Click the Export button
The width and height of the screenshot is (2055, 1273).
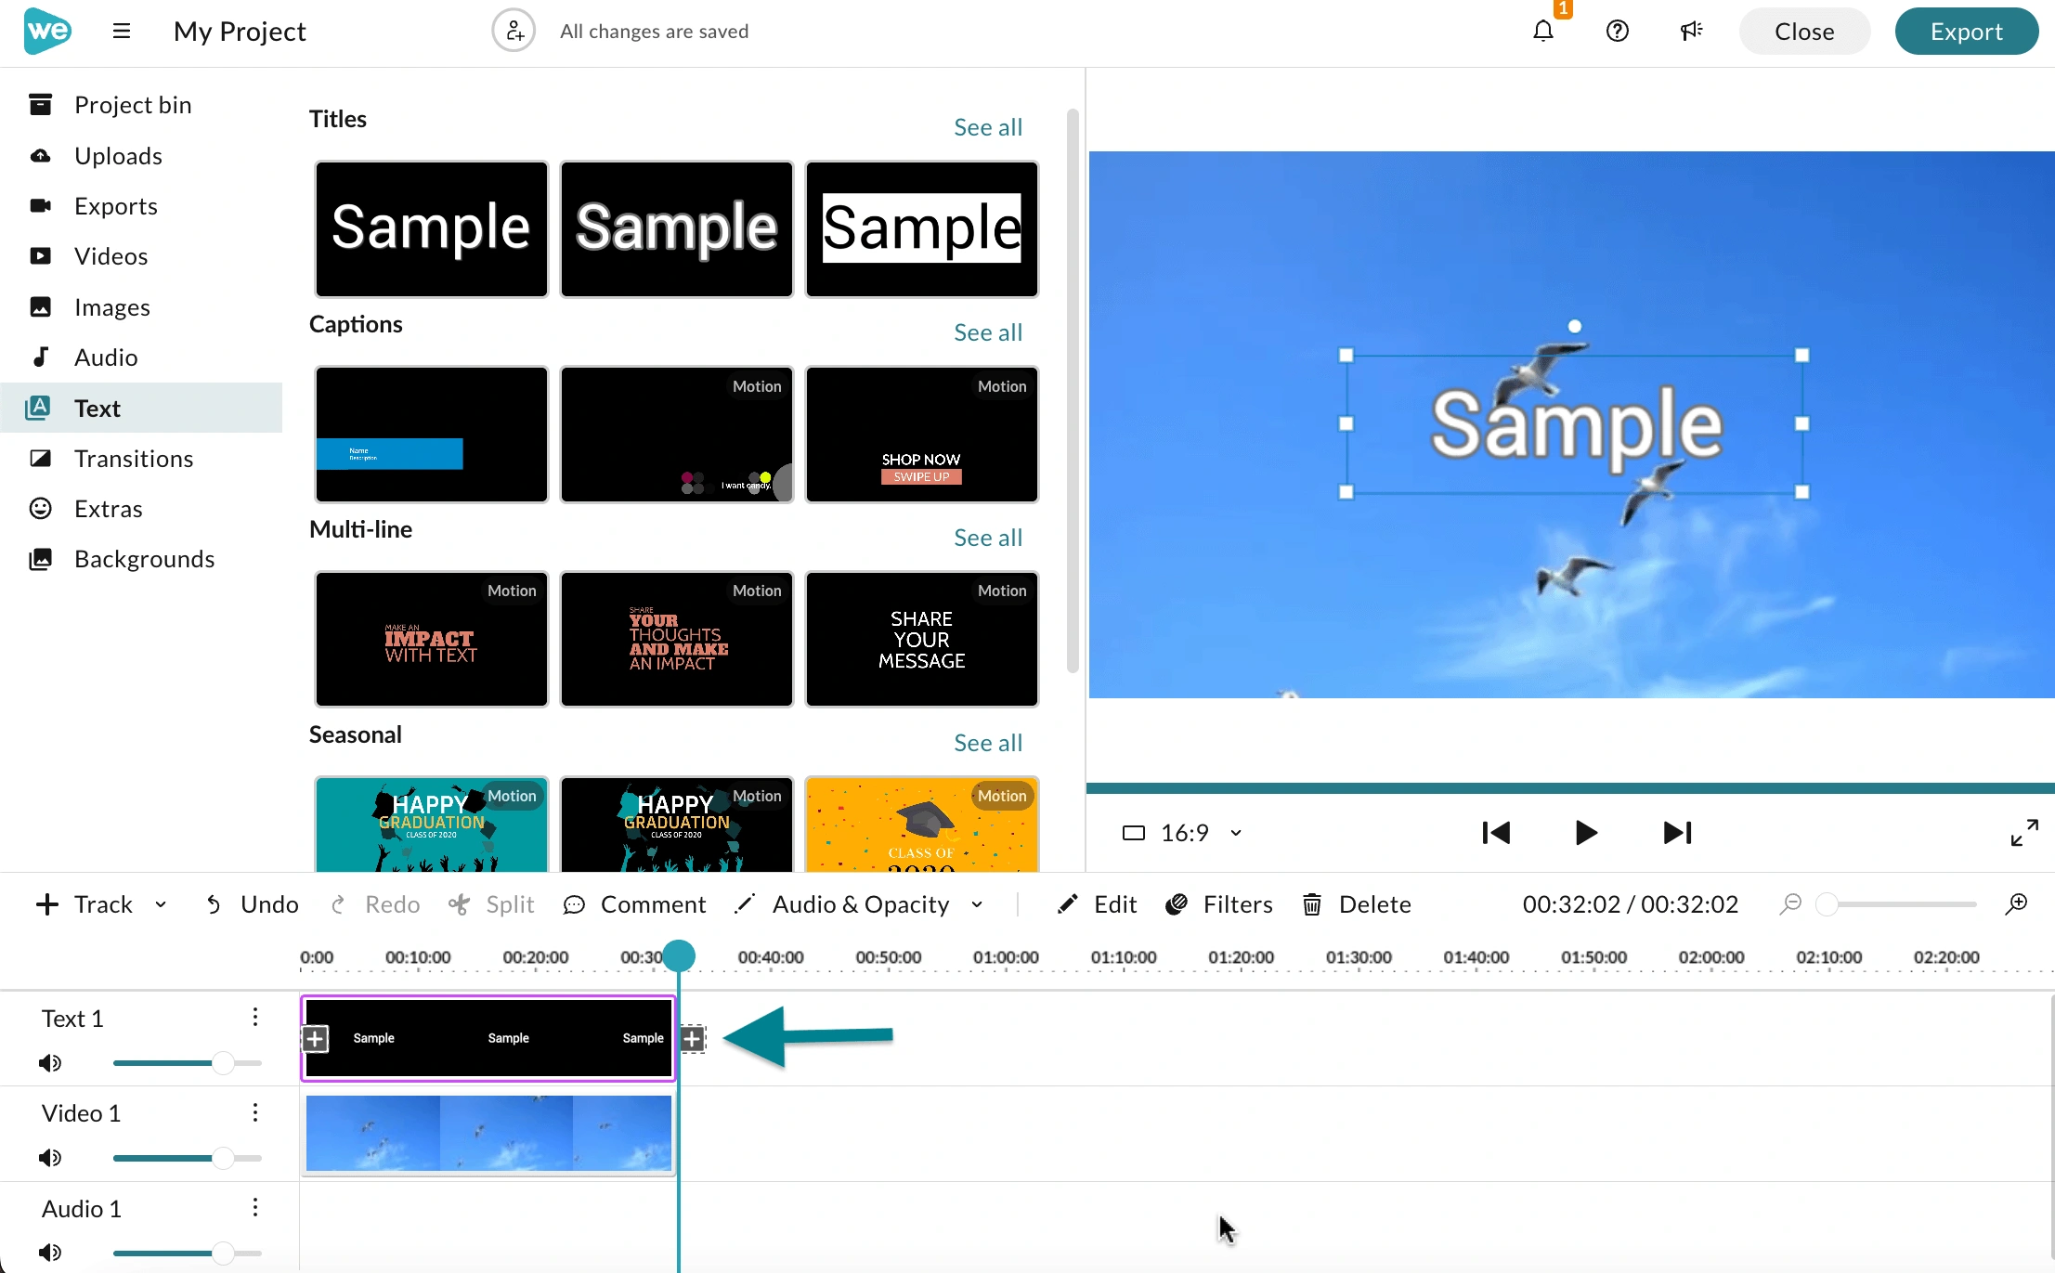[x=1966, y=31]
